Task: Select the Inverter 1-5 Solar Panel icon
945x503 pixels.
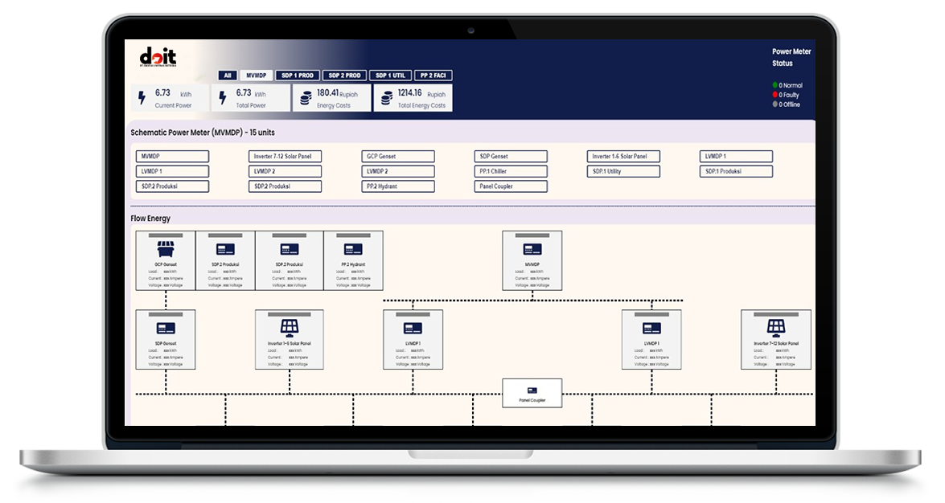Action: point(289,328)
